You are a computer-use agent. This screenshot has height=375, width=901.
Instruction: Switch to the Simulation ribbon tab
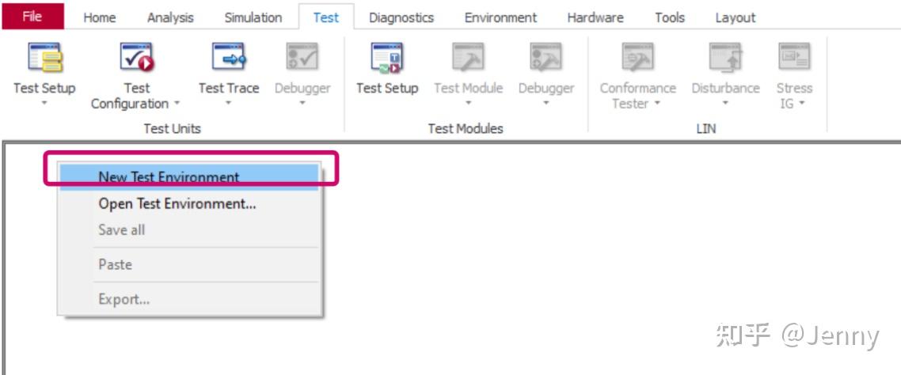253,17
